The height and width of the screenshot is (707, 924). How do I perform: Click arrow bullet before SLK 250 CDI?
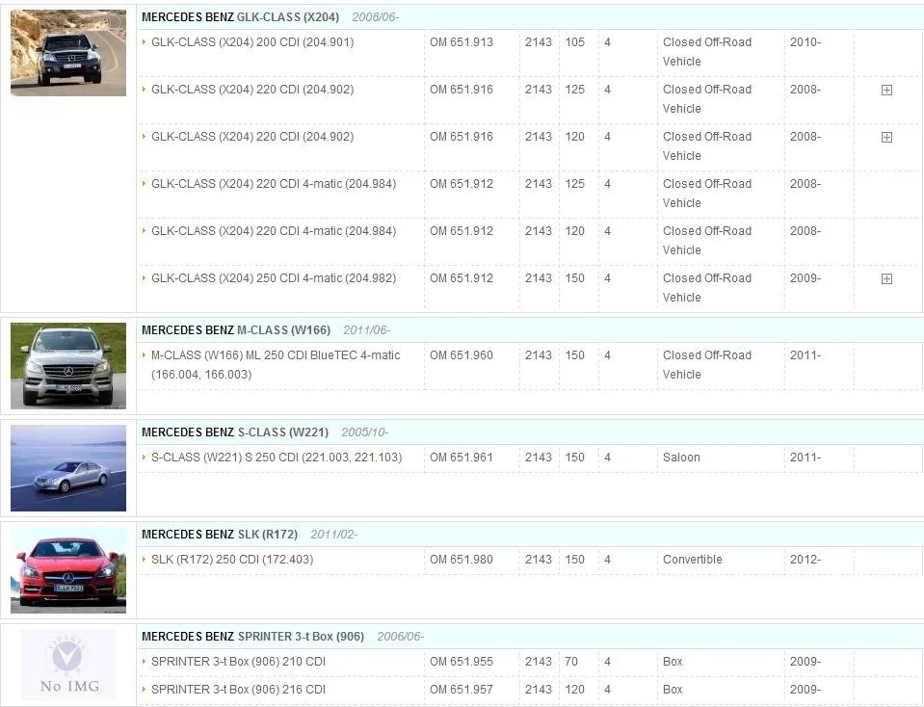[x=145, y=559]
